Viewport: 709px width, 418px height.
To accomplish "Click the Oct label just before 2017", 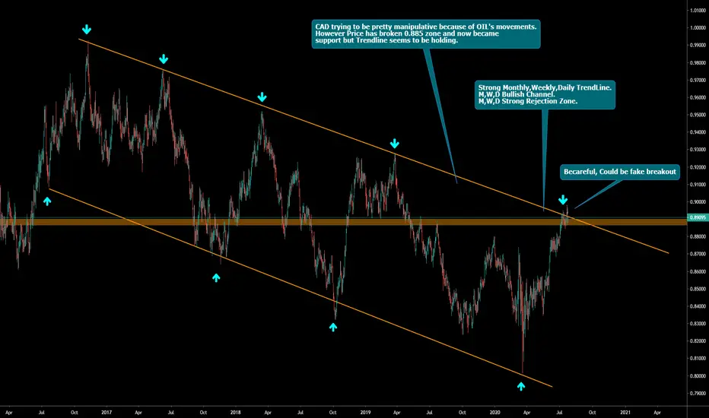I will pos(74,412).
